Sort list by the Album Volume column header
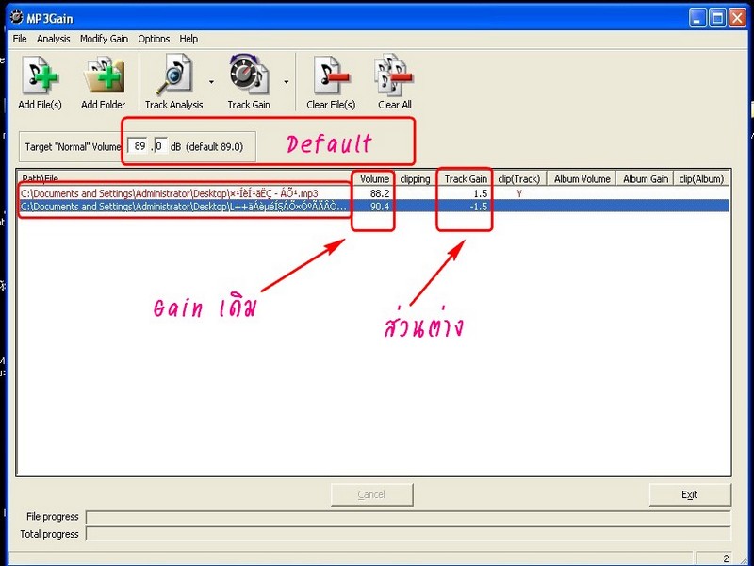 [x=582, y=179]
